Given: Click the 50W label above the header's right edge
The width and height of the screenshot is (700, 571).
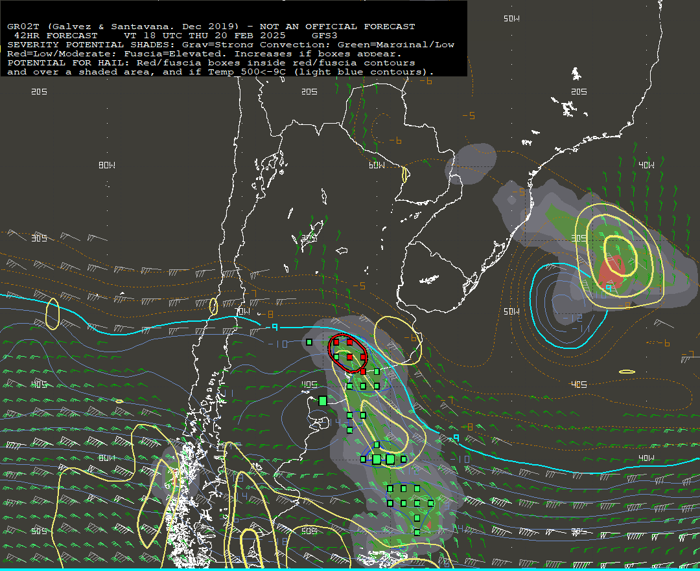Looking at the screenshot, I should coord(511,19).
